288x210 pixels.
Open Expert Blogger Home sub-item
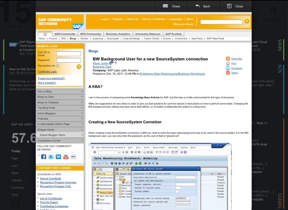pyautogui.click(x=60, y=135)
